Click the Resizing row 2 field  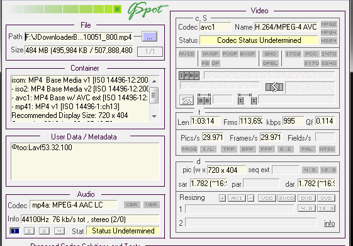point(251,223)
